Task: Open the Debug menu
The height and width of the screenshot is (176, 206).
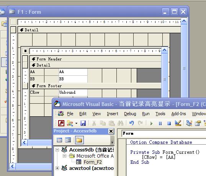Action: (x=130, y=114)
